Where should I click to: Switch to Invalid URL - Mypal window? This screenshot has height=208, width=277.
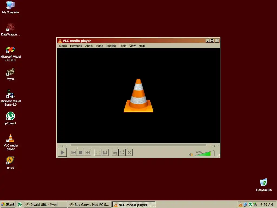[x=45, y=204]
